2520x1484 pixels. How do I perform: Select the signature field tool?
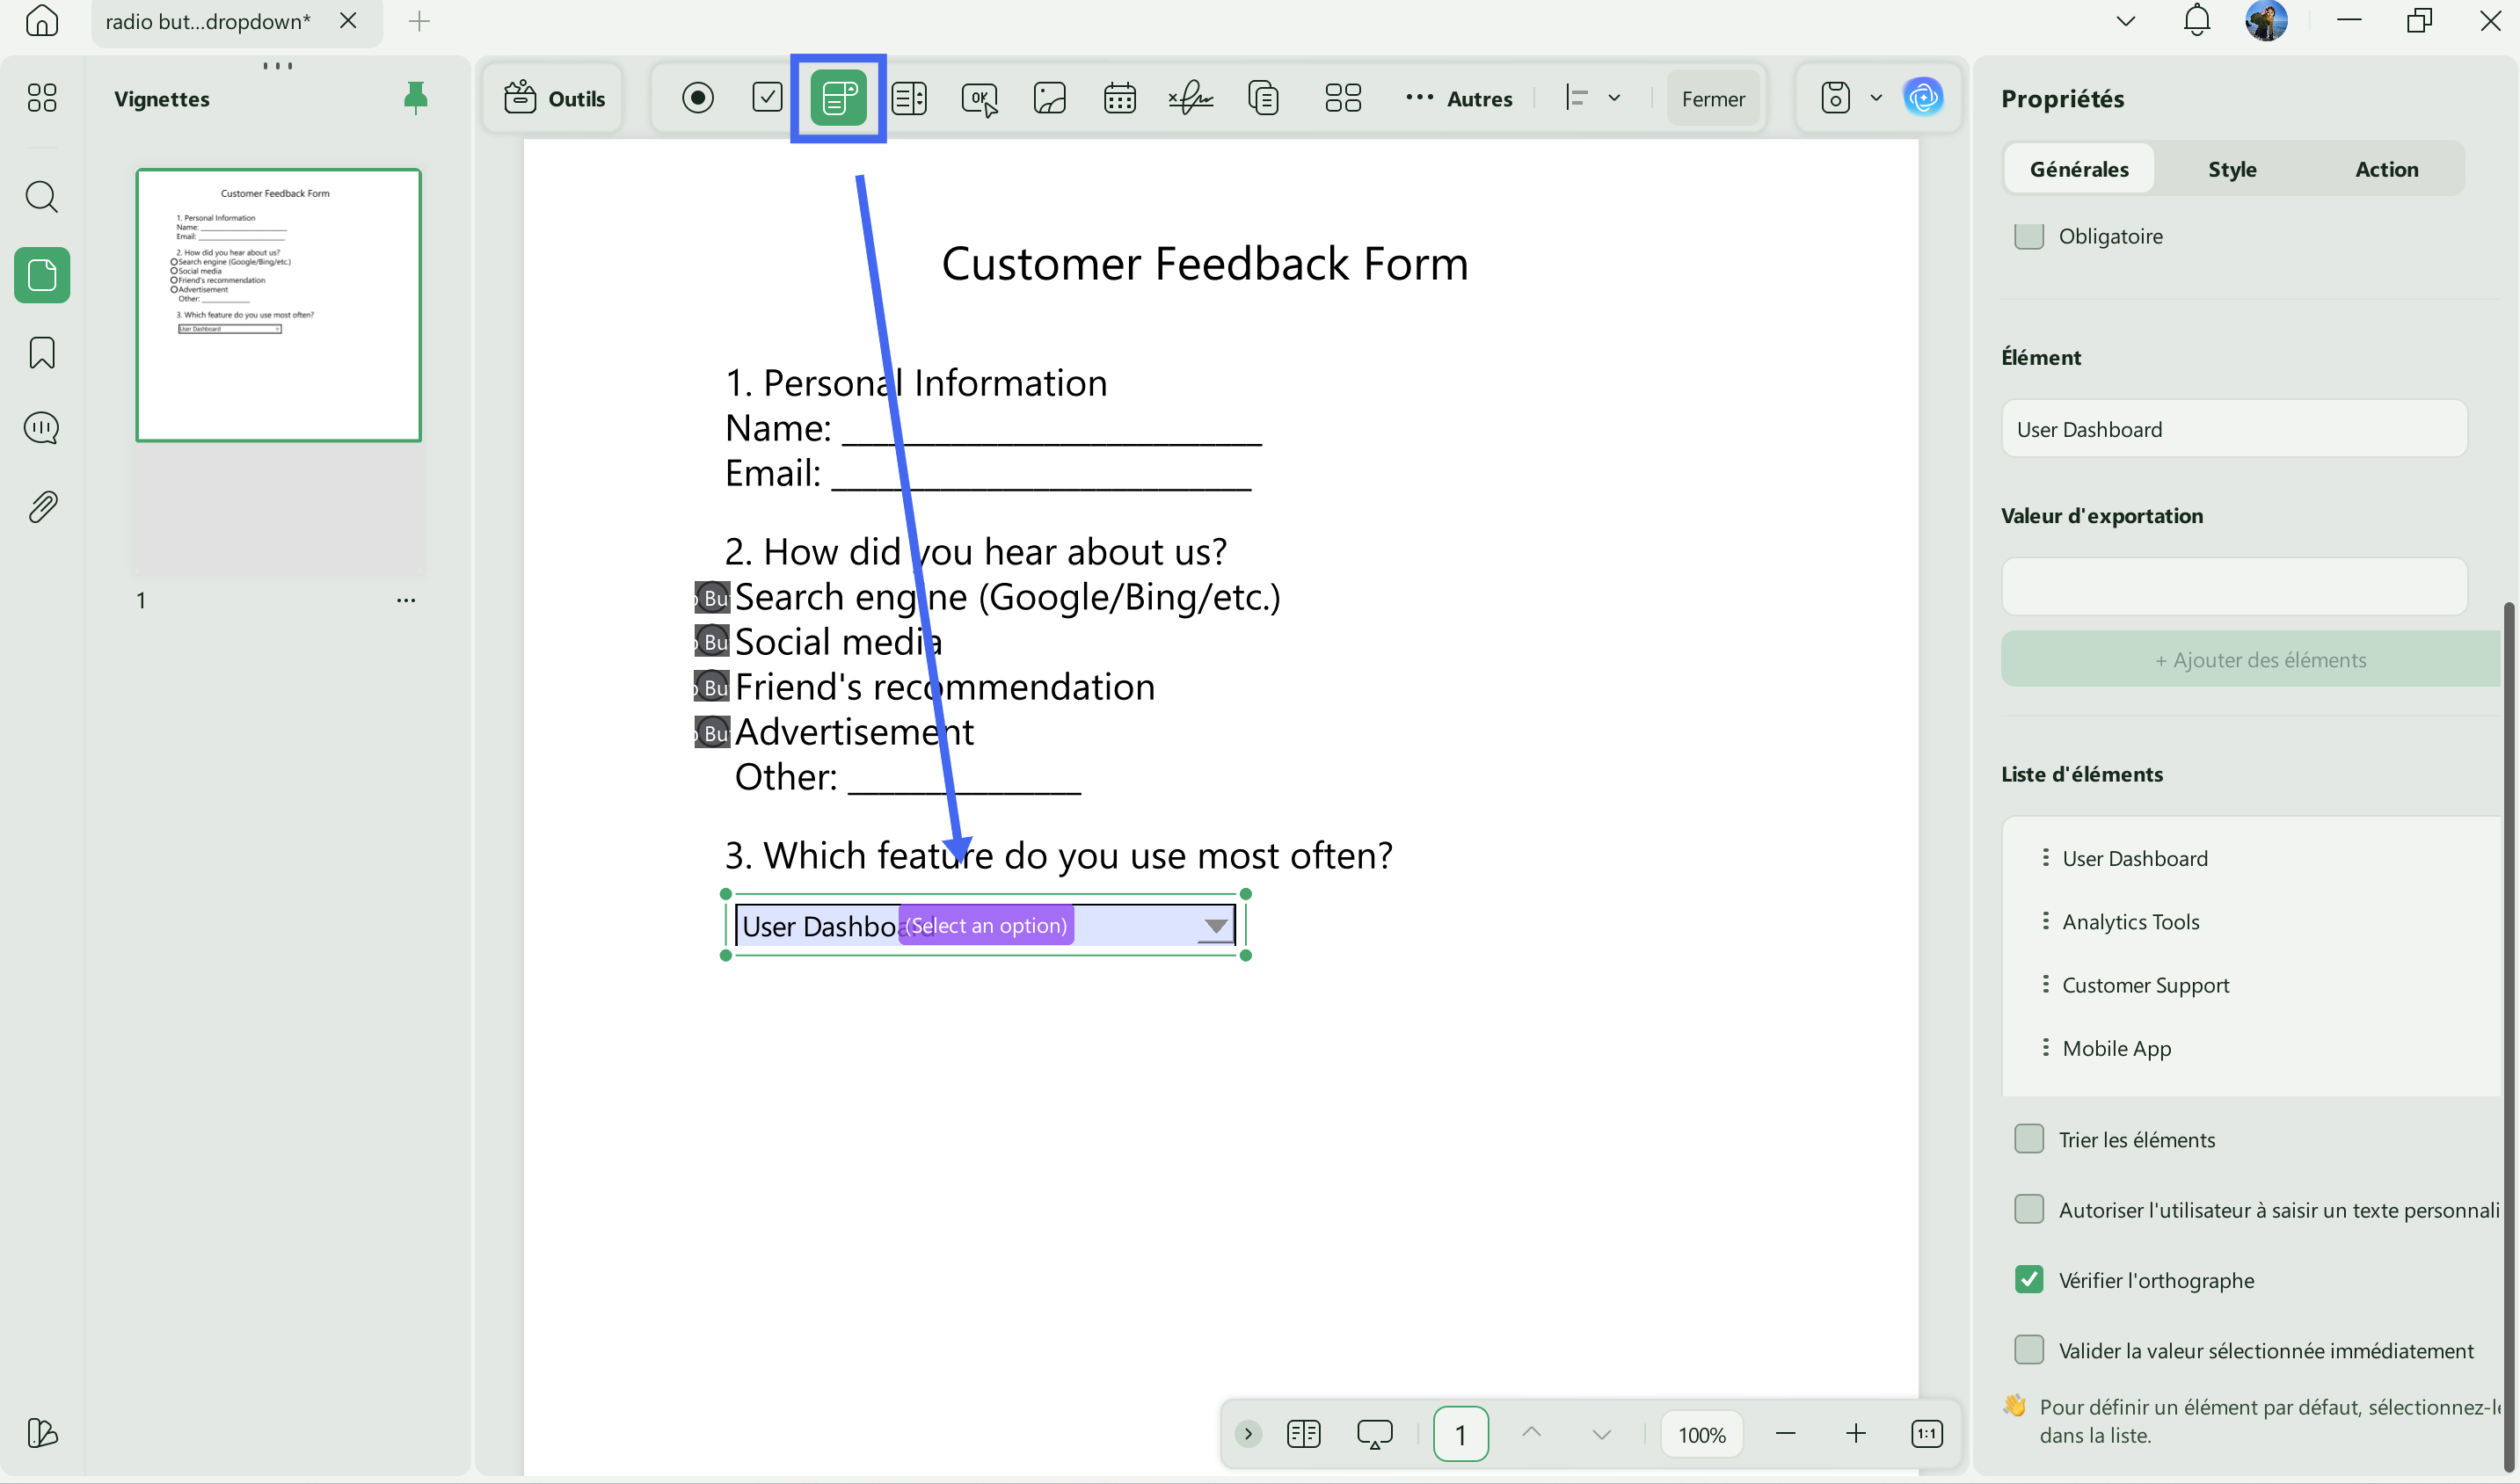pos(1190,98)
